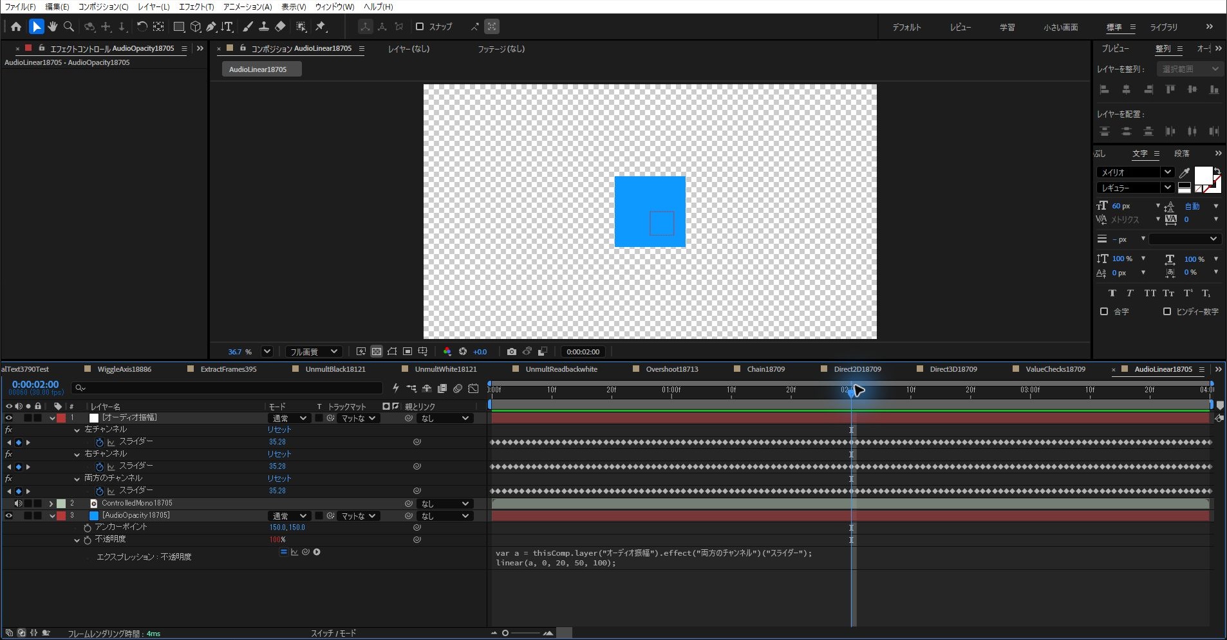The image size is (1227, 640).
Task: Collapse the 左チャンネル effect group
Action: click(x=77, y=430)
